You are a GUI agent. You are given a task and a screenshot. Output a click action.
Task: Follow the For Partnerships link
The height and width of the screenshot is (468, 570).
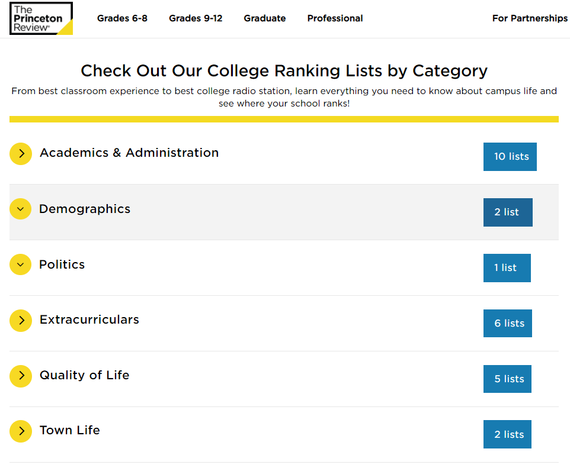tap(530, 18)
